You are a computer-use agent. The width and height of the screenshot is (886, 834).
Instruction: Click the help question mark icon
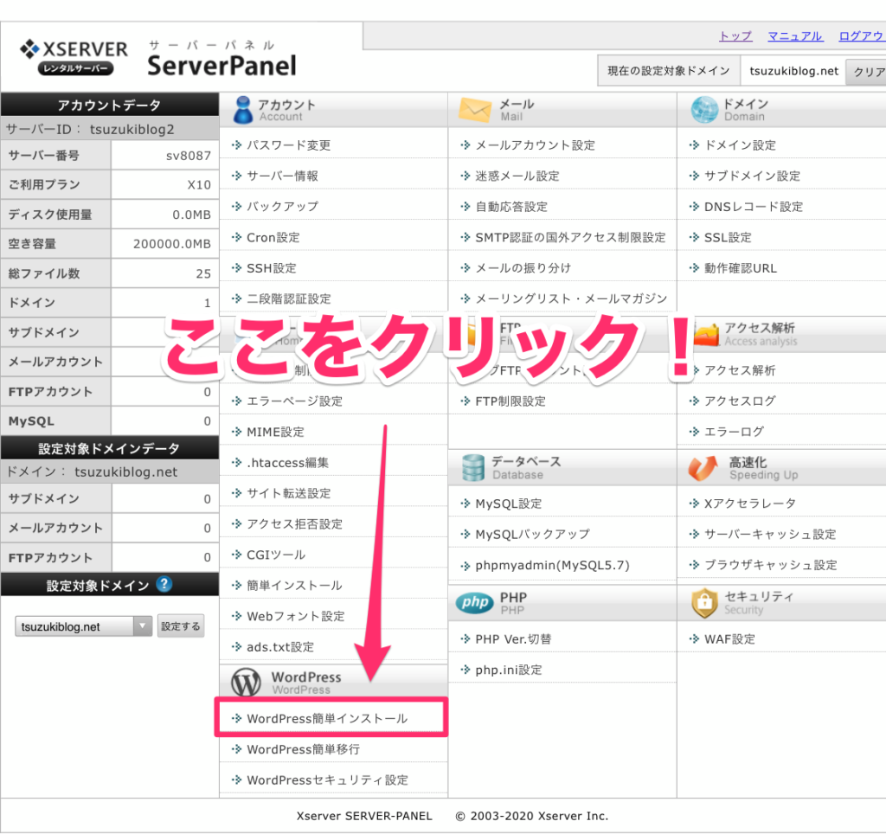tap(164, 584)
